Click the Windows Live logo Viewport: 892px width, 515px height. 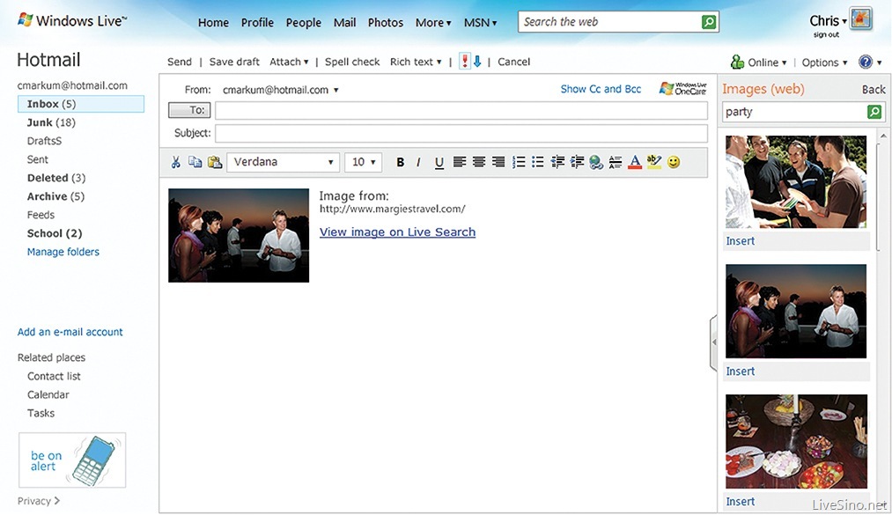pos(72,21)
